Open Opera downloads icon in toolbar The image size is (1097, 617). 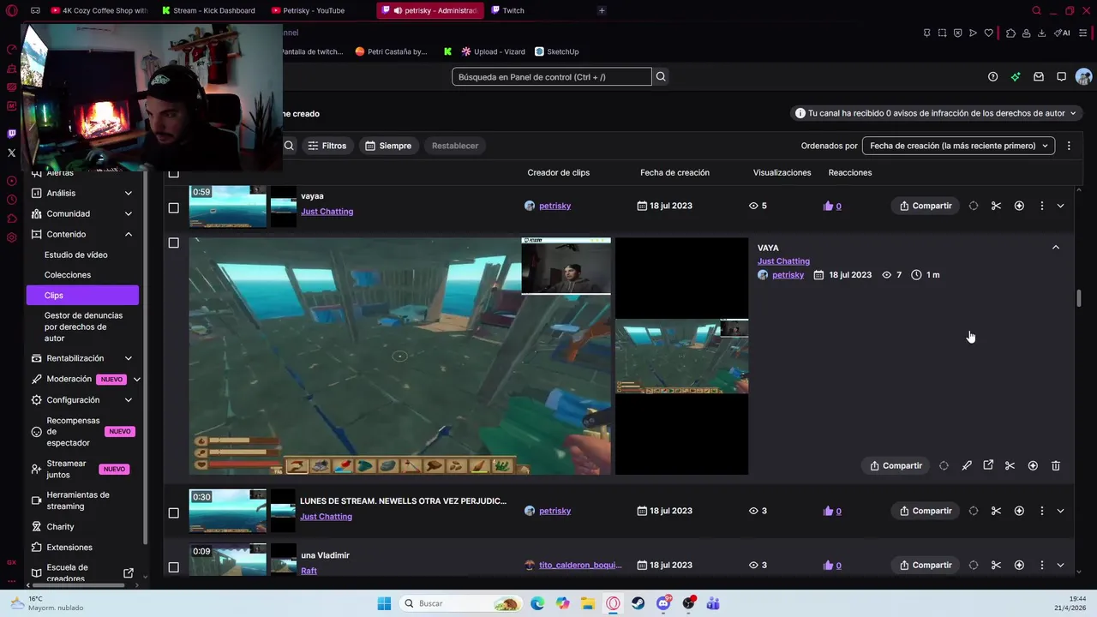1041,33
